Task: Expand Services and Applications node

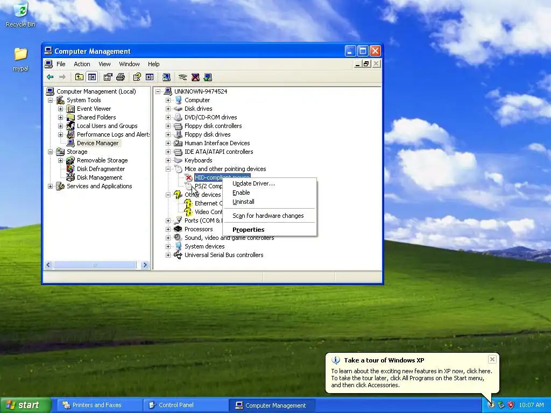Action: pos(50,186)
